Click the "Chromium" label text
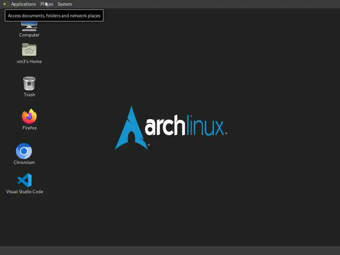This screenshot has width=340, height=255. click(x=24, y=162)
